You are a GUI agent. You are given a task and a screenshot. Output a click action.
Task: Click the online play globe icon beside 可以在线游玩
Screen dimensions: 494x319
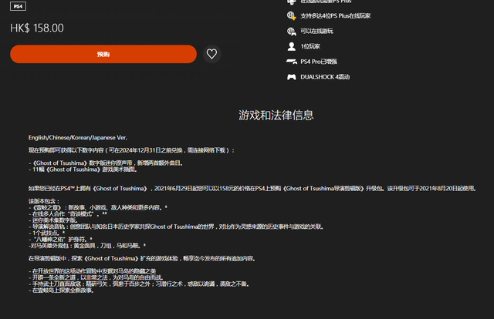pyautogui.click(x=292, y=31)
